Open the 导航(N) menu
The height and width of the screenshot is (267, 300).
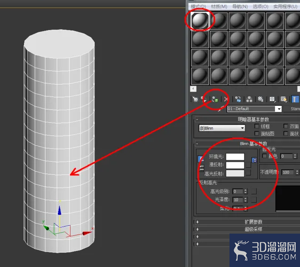tap(240, 7)
